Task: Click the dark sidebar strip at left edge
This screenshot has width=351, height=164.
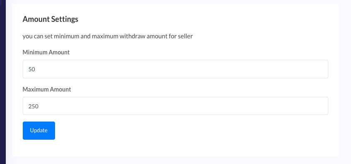Action: pyautogui.click(x=2, y=82)
